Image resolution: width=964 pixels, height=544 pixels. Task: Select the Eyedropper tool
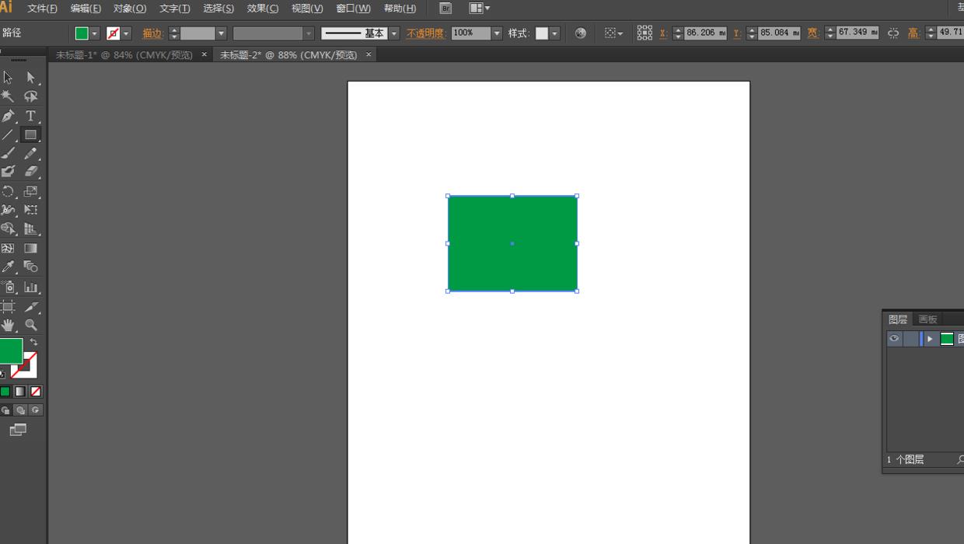pyautogui.click(x=8, y=267)
